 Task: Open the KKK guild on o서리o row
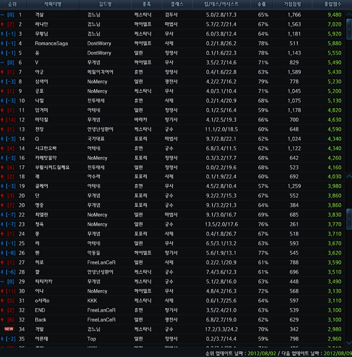pos(92,301)
